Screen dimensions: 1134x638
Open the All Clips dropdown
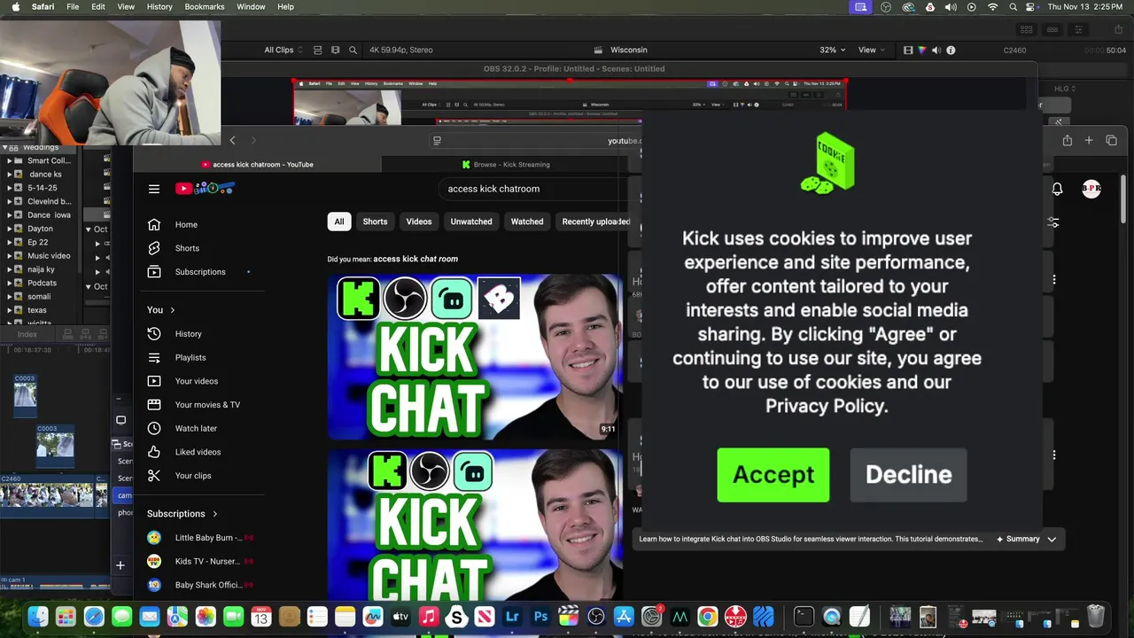coord(283,51)
